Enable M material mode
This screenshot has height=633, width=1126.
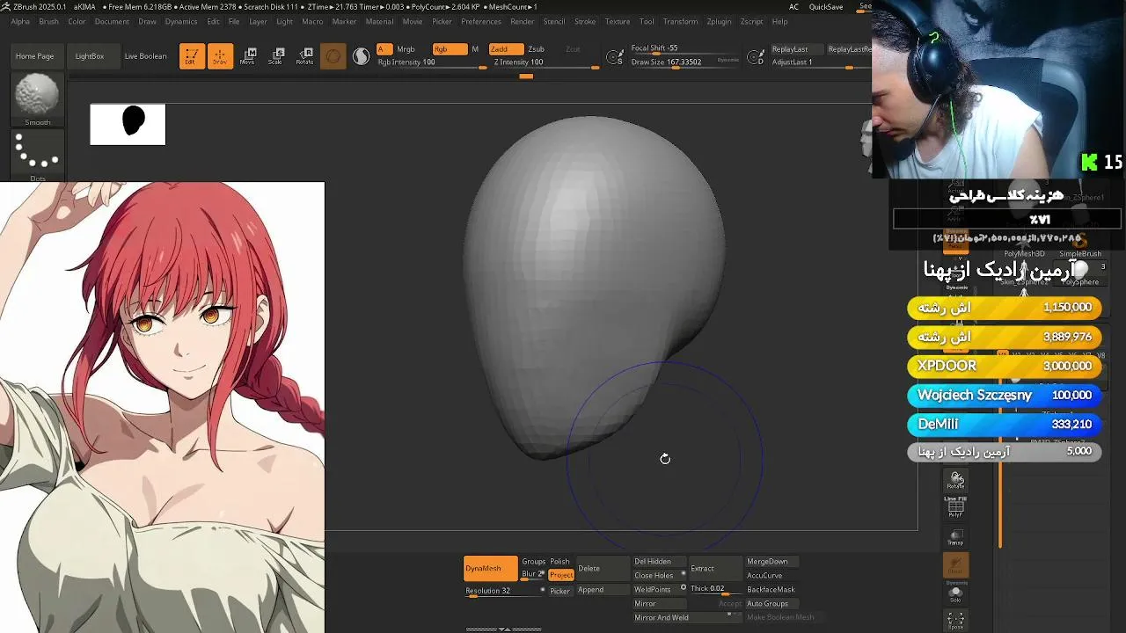pos(475,49)
